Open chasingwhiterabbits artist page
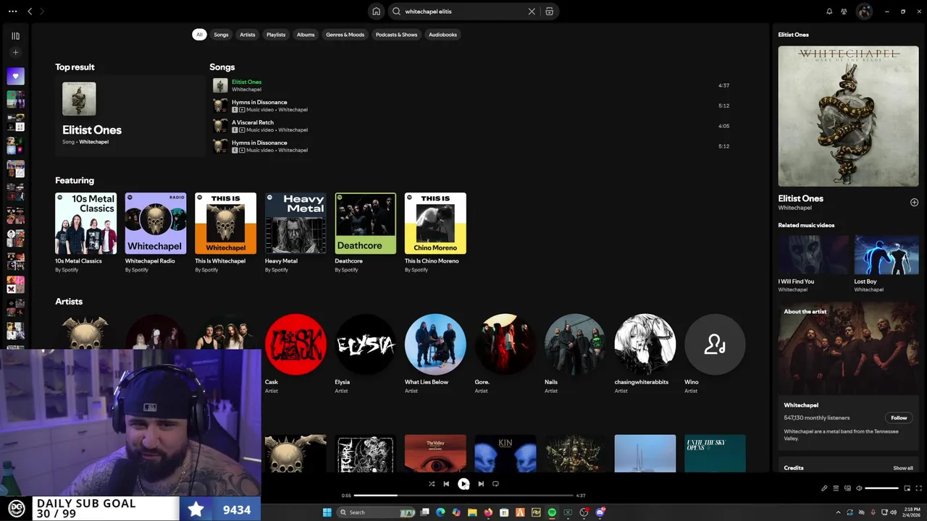Screen dimensions: 927x521 [645, 353]
